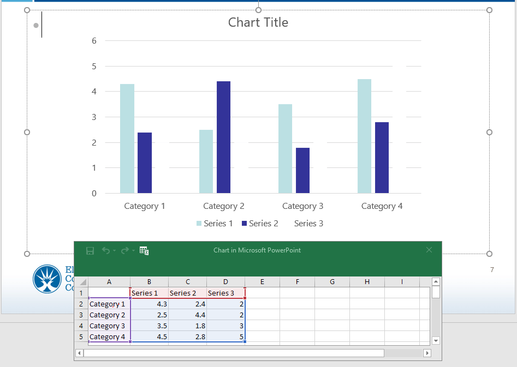Redo action in the chart data window

tap(124, 251)
